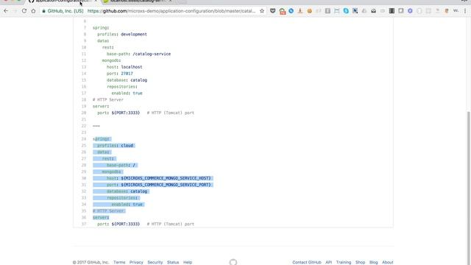Click the text 'base-path: /catalog-service'
The image size is (471, 265).
pos(138,54)
